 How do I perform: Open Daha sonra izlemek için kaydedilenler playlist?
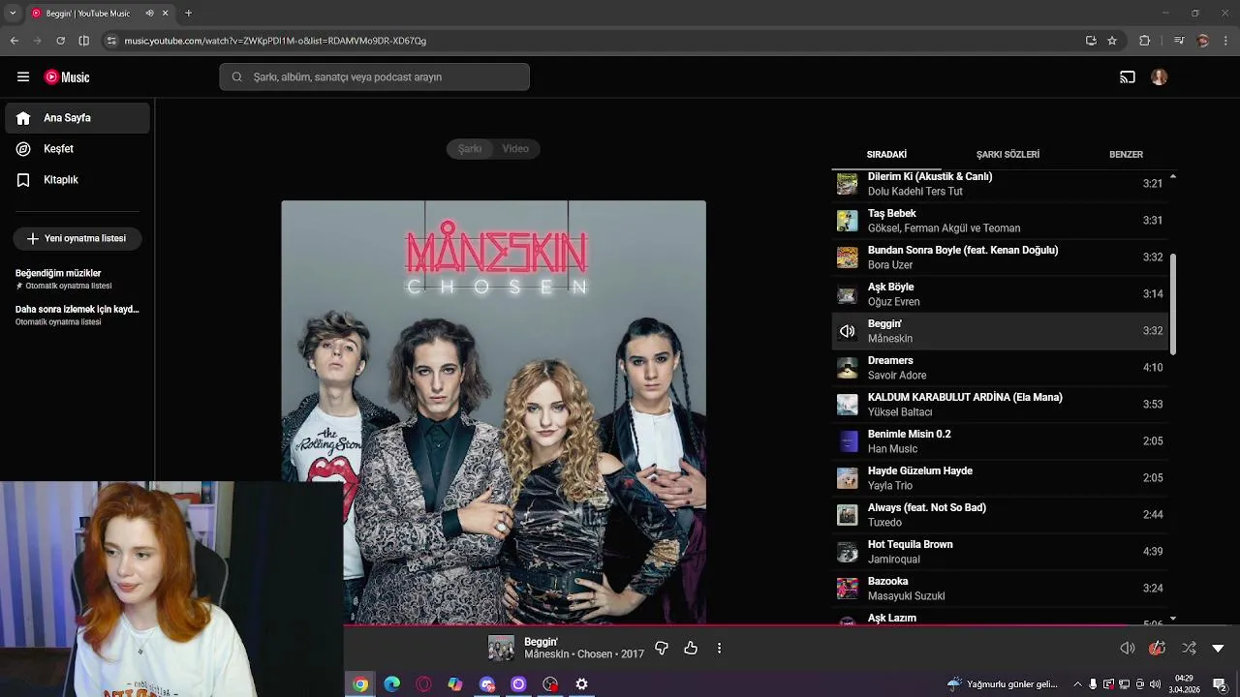point(77,315)
